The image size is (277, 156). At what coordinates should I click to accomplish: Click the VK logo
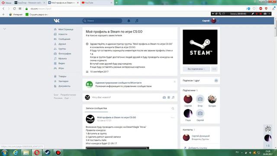57,21
